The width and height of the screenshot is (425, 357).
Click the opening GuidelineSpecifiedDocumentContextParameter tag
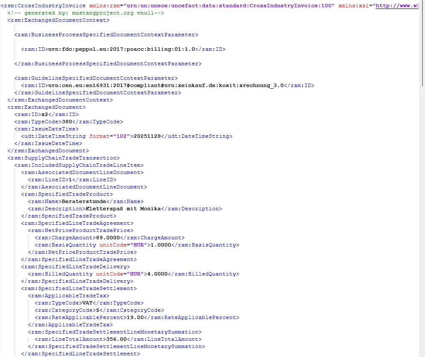coord(96,78)
